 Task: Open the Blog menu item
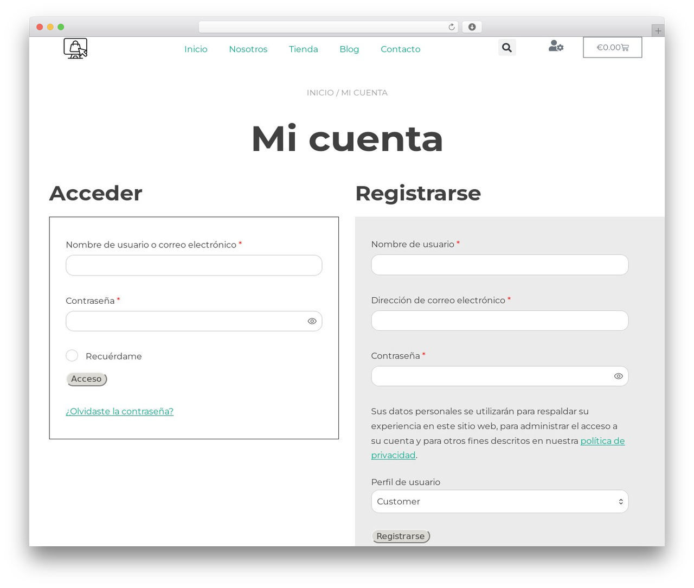(349, 49)
